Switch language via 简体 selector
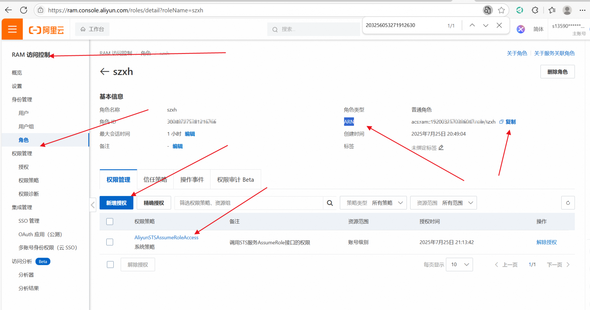 538,29
